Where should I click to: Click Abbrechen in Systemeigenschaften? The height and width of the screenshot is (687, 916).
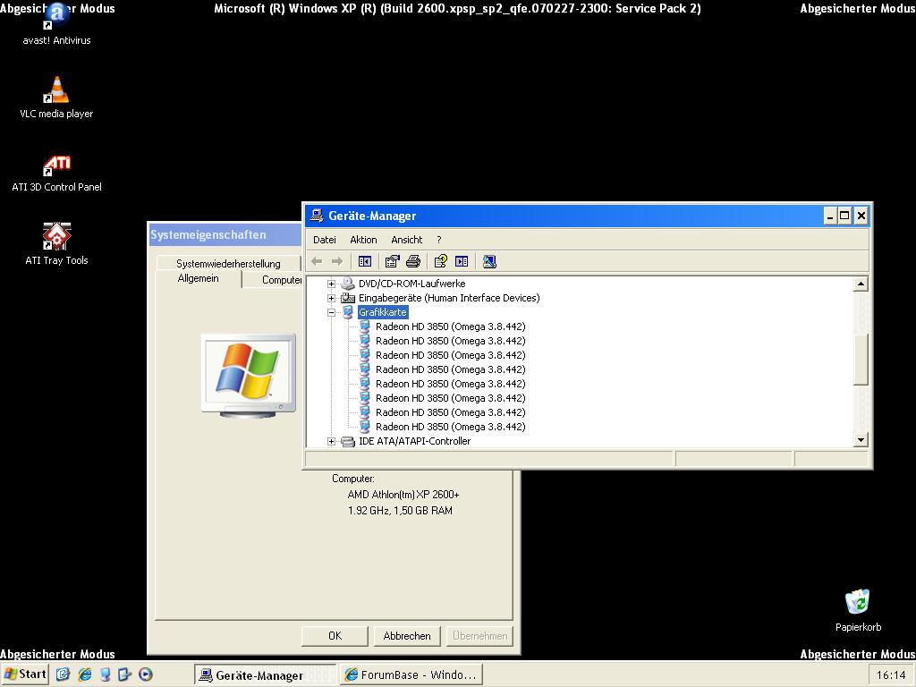(x=407, y=636)
